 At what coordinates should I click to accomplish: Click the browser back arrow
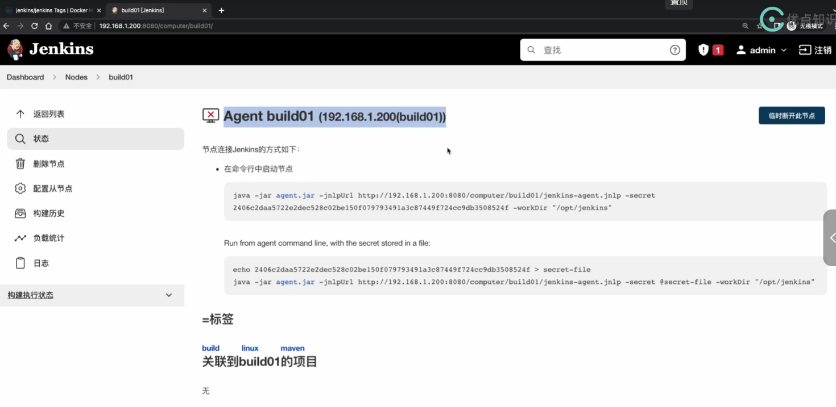pyautogui.click(x=6, y=26)
